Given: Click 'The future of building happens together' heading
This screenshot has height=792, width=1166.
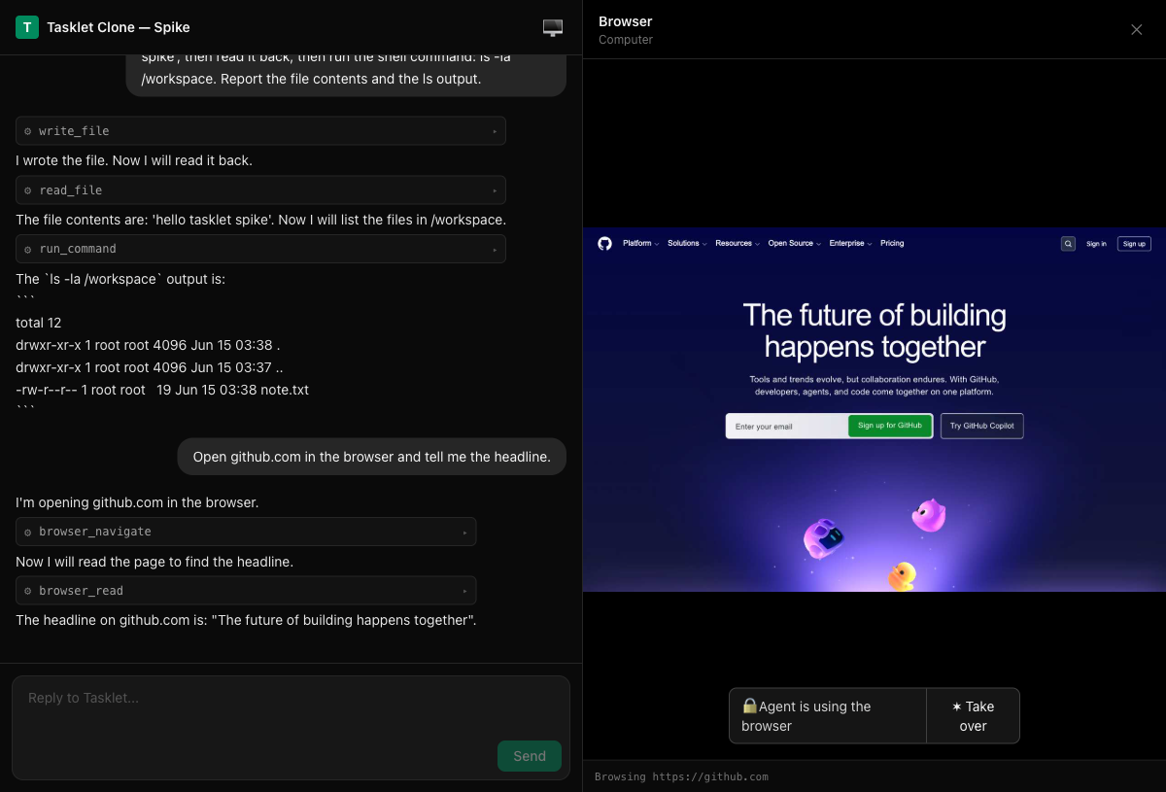Looking at the screenshot, I should pos(874,330).
